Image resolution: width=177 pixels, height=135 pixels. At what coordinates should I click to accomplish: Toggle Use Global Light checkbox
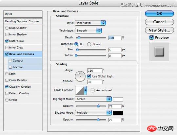pos(89,76)
